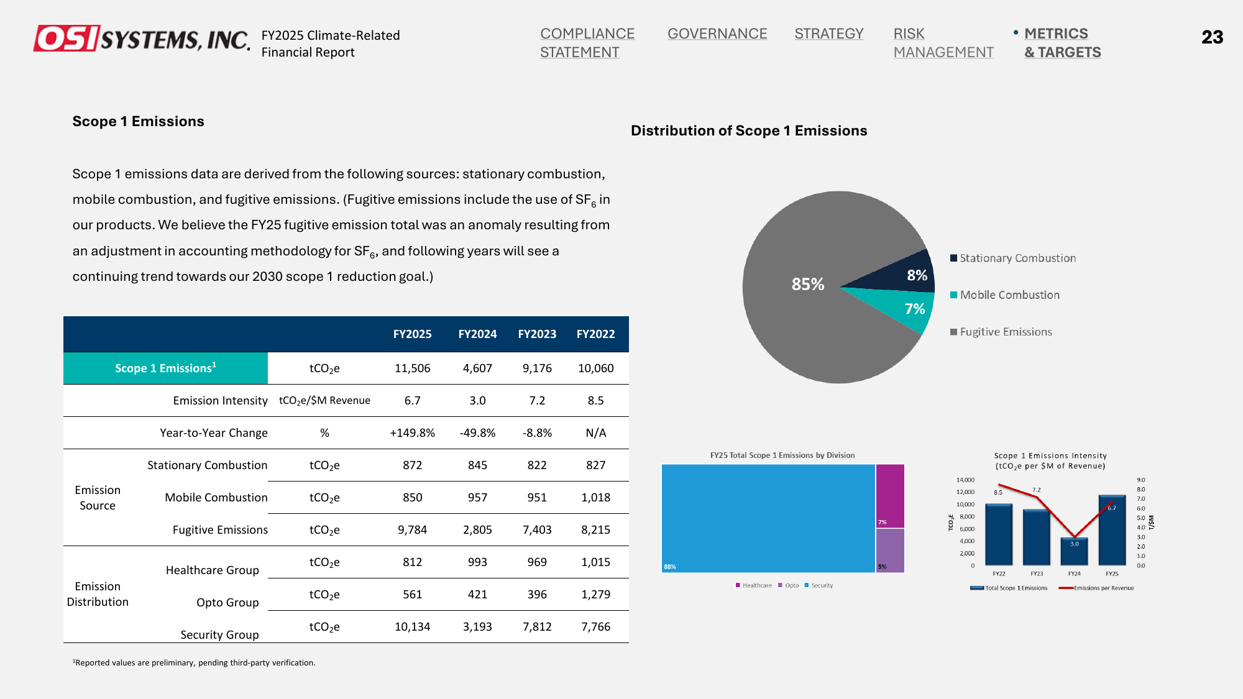Click the Mobile Combustion legend swatch
The image size is (1243, 699).
click(x=953, y=295)
